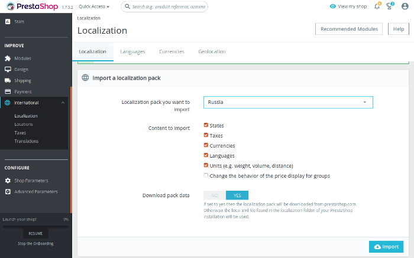Image resolution: width=414 pixels, height=258 pixels.
Task: Uncheck the Currencies checkbox
Action: [x=206, y=145]
